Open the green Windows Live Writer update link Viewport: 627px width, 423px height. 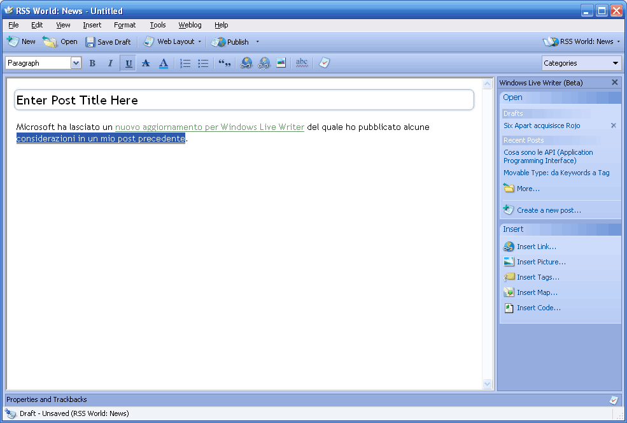[x=209, y=127]
